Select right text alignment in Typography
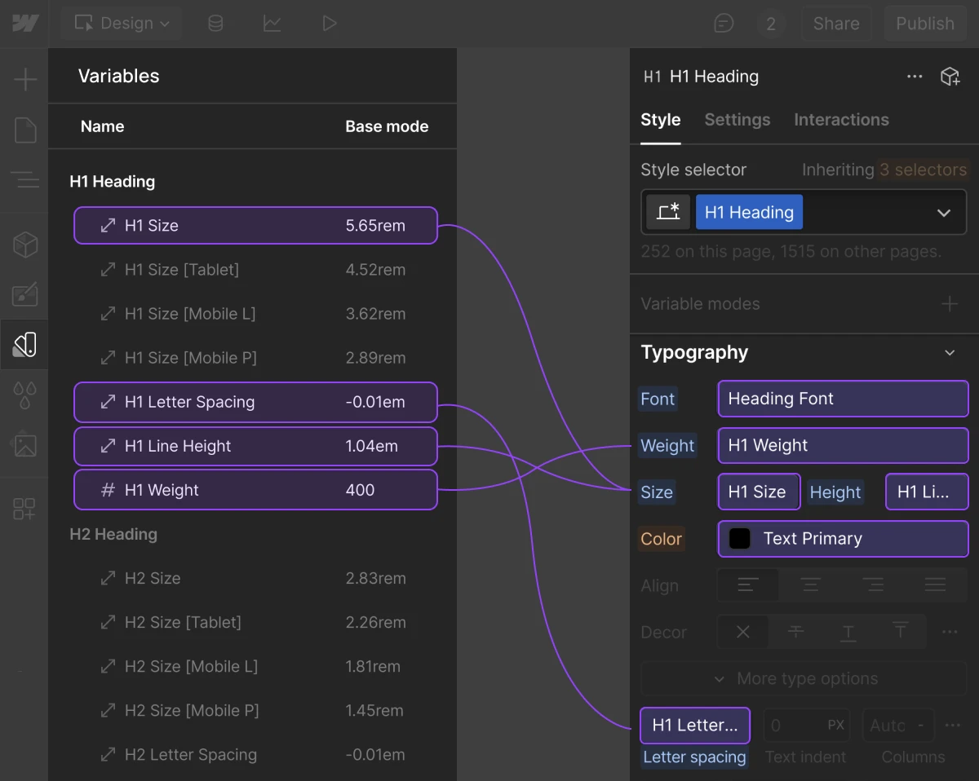Image resolution: width=979 pixels, height=781 pixels. coord(874,585)
